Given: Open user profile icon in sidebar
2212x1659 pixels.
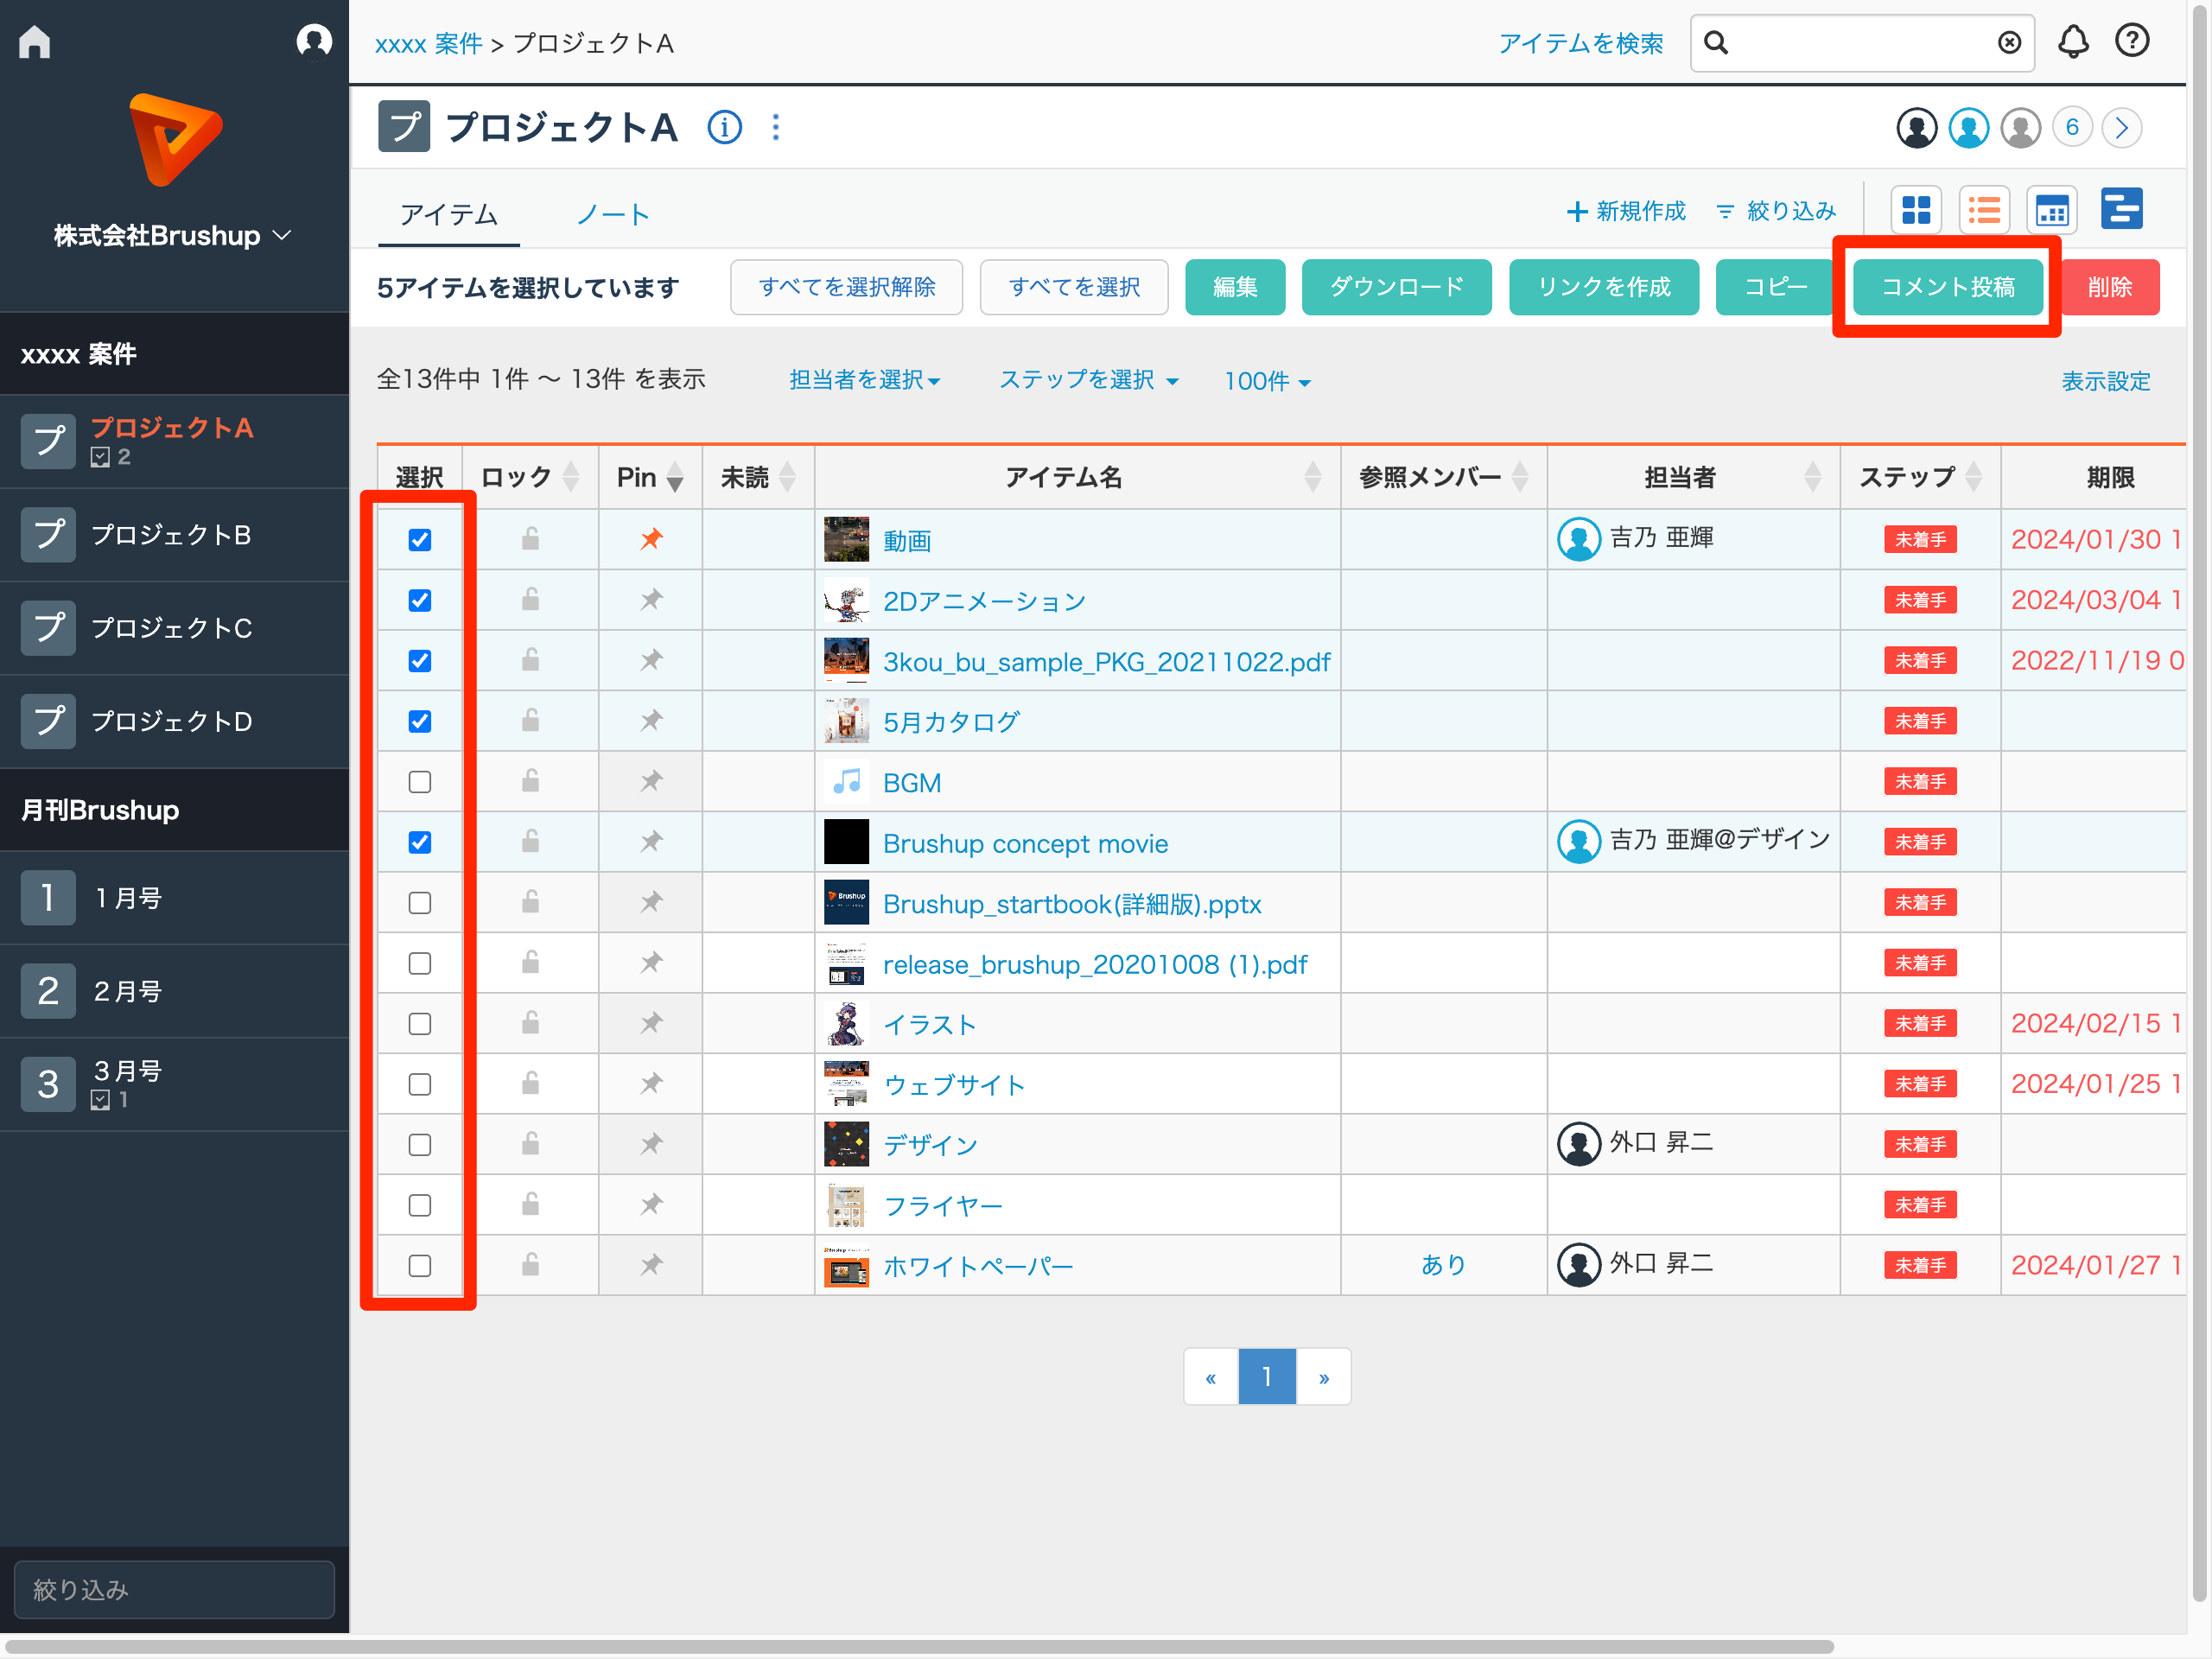Looking at the screenshot, I should point(314,42).
